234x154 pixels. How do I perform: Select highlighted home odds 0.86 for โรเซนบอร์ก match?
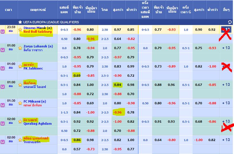(x=77, y=140)
